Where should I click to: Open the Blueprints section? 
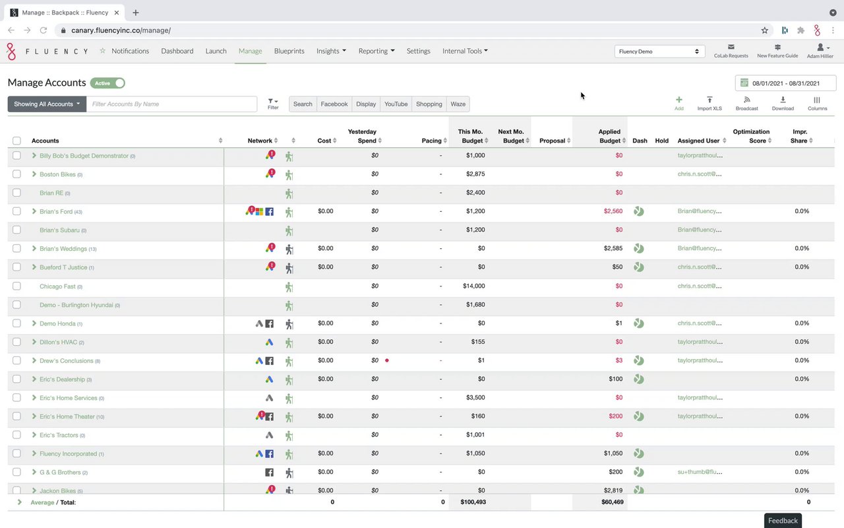point(289,51)
